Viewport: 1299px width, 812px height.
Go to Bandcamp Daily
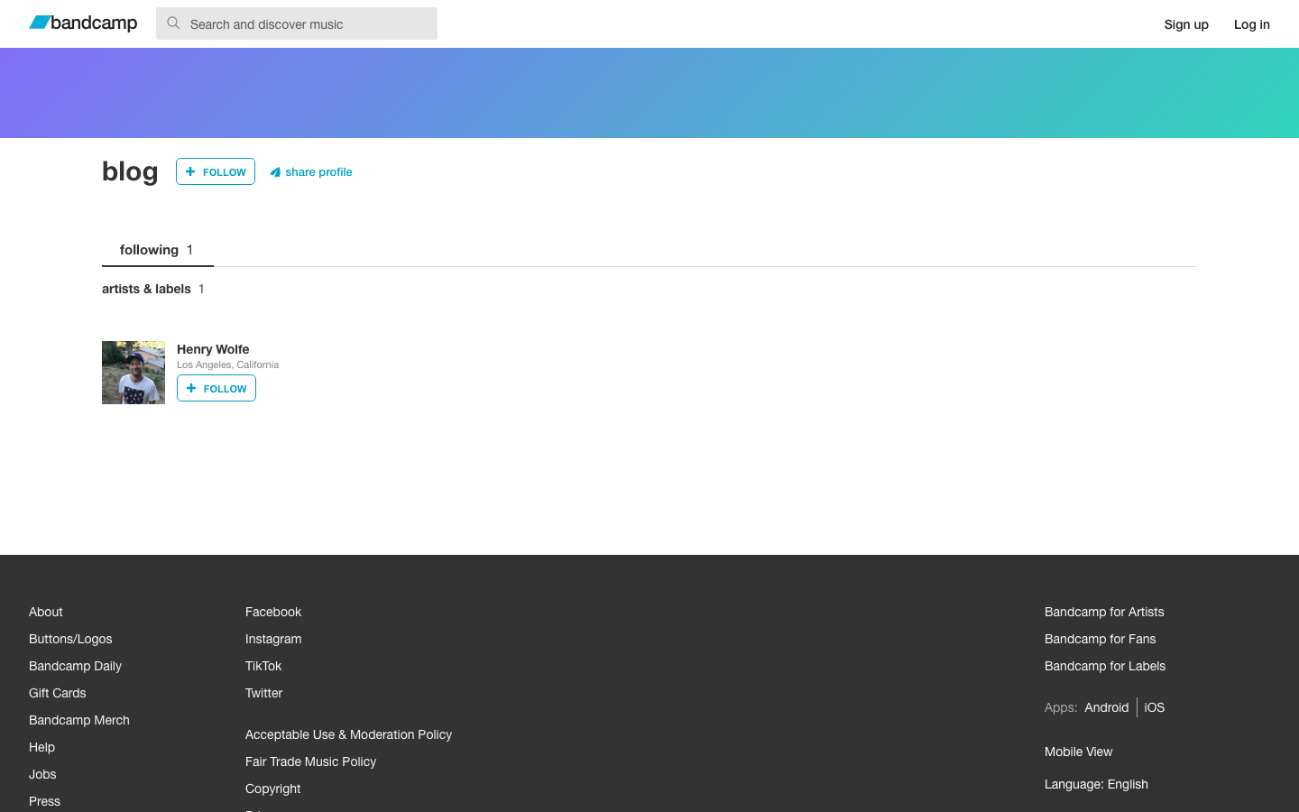(x=75, y=666)
